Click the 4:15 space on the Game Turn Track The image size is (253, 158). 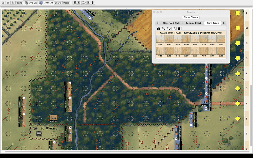click(x=160, y=39)
